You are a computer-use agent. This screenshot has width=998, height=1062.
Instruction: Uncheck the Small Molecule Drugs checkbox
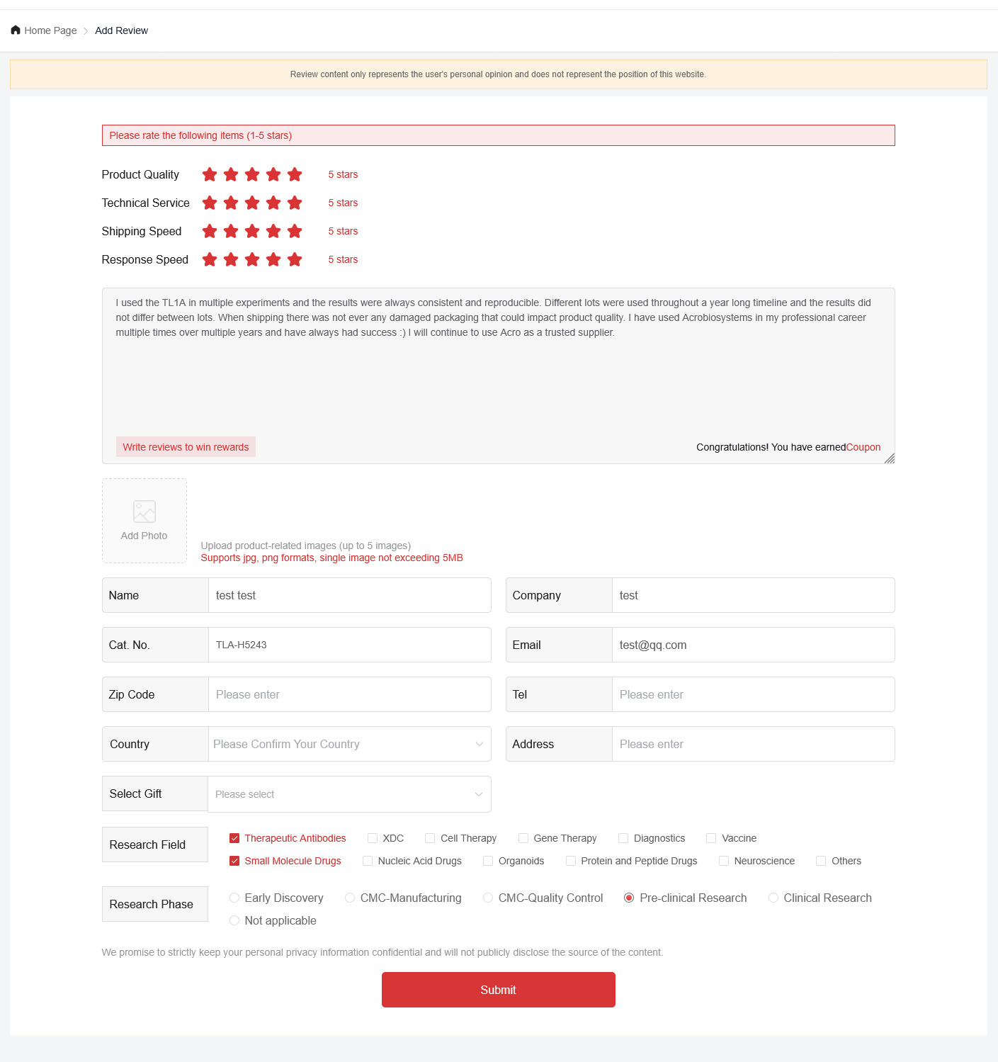pos(234,861)
